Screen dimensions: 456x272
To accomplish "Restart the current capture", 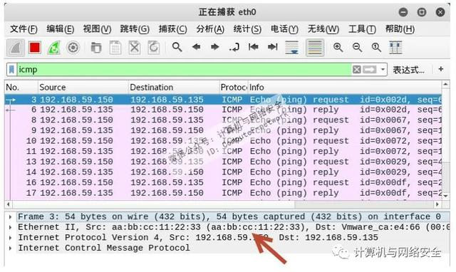I will pyautogui.click(x=54, y=48).
